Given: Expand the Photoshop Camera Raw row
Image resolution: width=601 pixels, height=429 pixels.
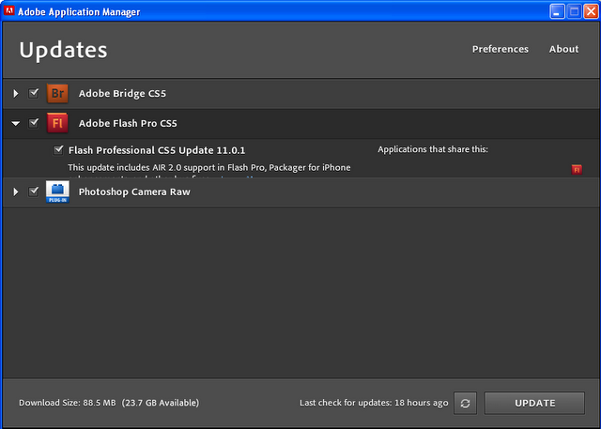Looking at the screenshot, I should [x=16, y=192].
